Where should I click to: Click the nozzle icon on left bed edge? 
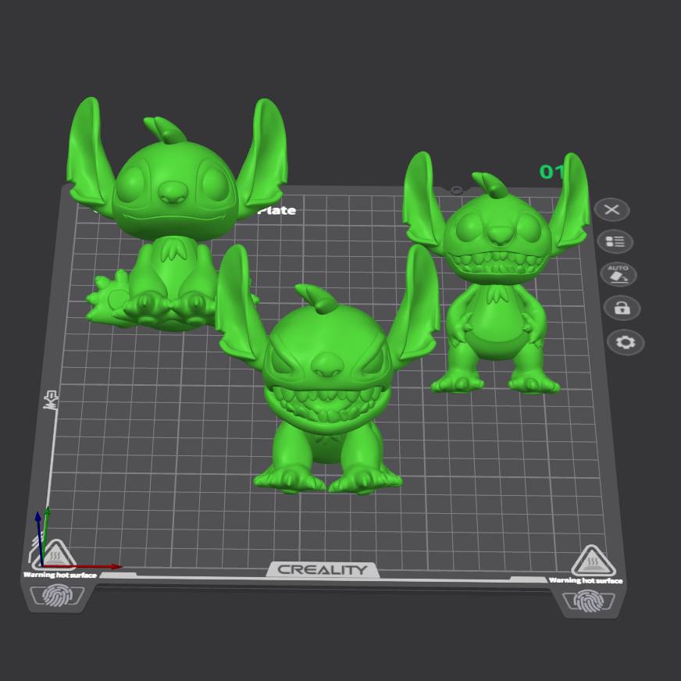pyautogui.click(x=52, y=401)
